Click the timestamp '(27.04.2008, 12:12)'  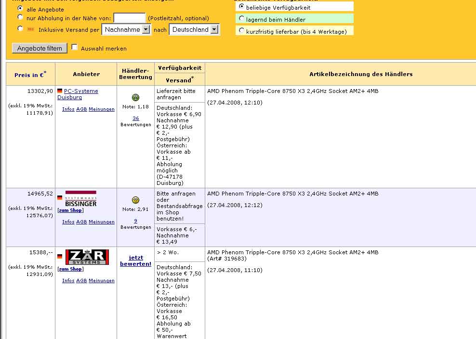coord(235,205)
